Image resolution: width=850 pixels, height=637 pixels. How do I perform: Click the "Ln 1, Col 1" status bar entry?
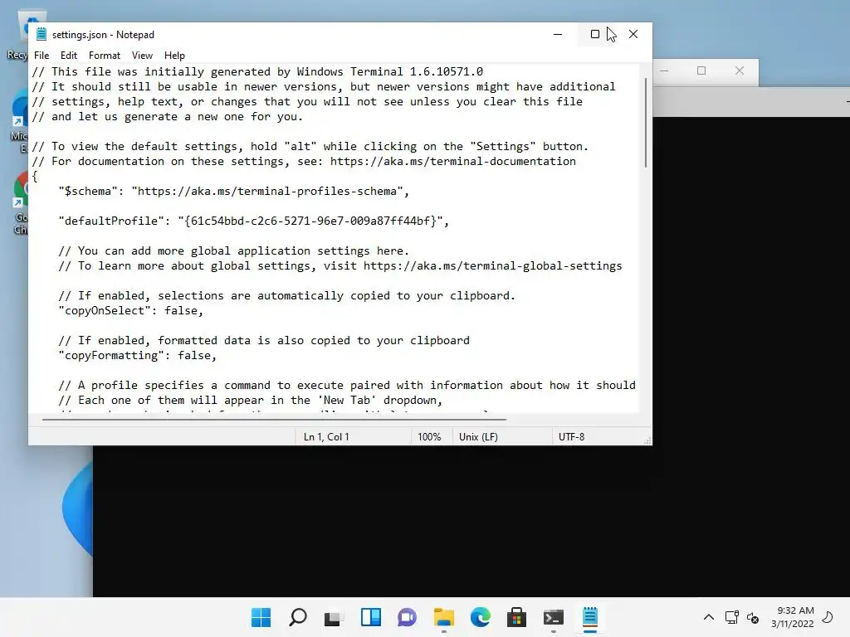point(326,436)
